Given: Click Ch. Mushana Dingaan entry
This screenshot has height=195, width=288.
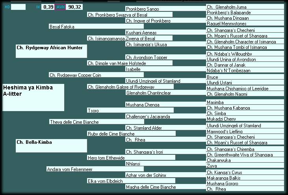Looking at the screenshot, I should click(x=245, y=18).
